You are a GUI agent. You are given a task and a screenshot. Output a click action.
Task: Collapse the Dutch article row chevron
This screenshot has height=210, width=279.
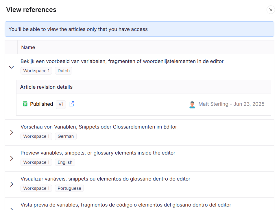(11, 67)
